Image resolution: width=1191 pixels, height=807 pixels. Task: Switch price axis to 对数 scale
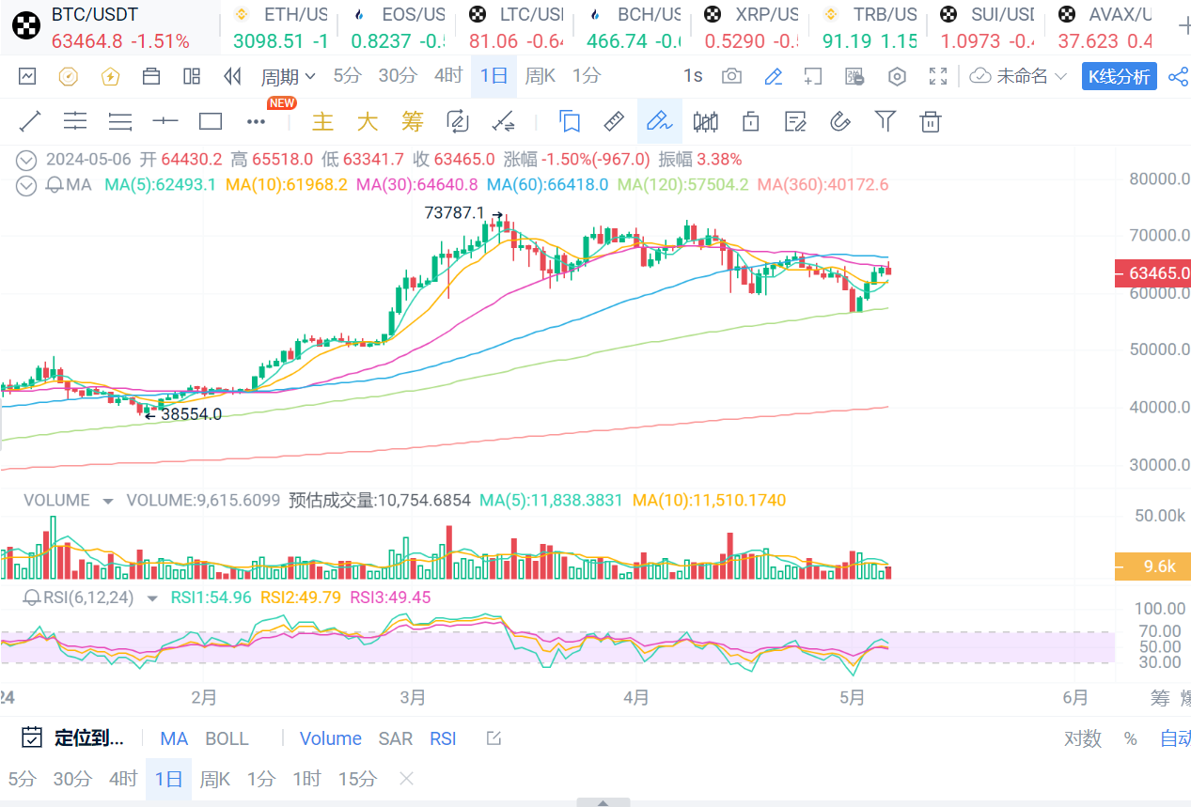click(1082, 738)
